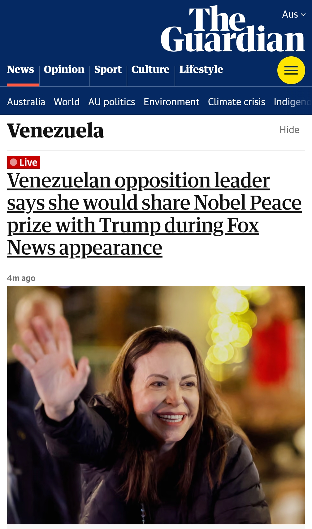The width and height of the screenshot is (312, 529).
Task: Open the Venezuela section heading
Action: tap(55, 131)
